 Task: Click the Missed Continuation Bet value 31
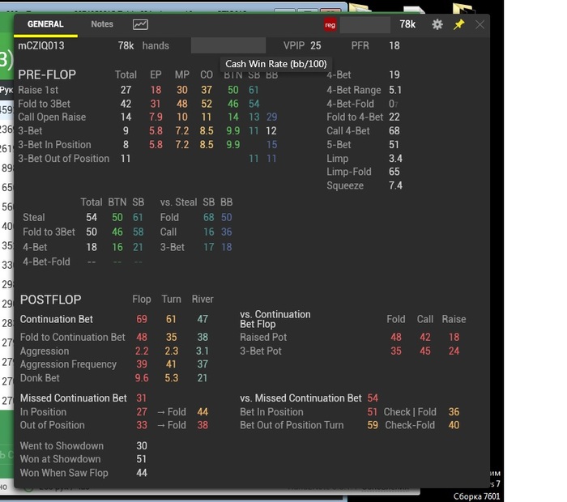click(x=142, y=398)
